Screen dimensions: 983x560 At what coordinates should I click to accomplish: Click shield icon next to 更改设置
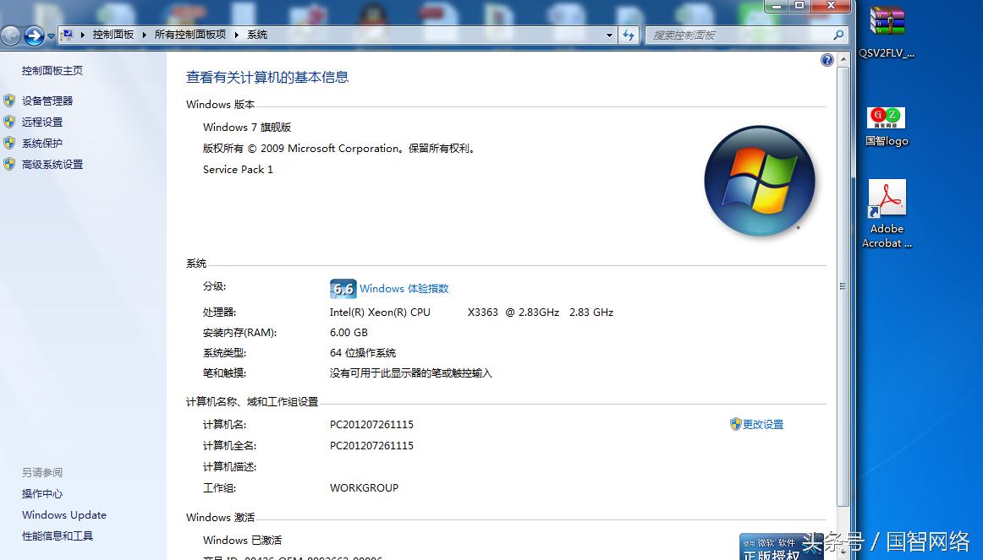[x=736, y=424]
